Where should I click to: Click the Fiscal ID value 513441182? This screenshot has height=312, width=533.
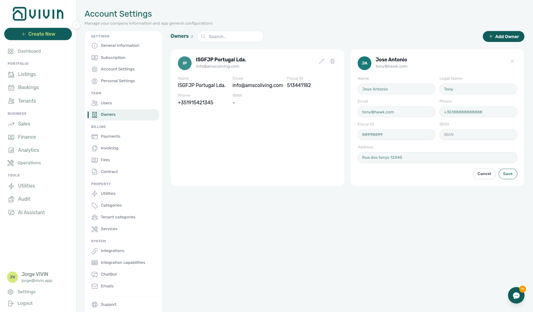tap(299, 85)
